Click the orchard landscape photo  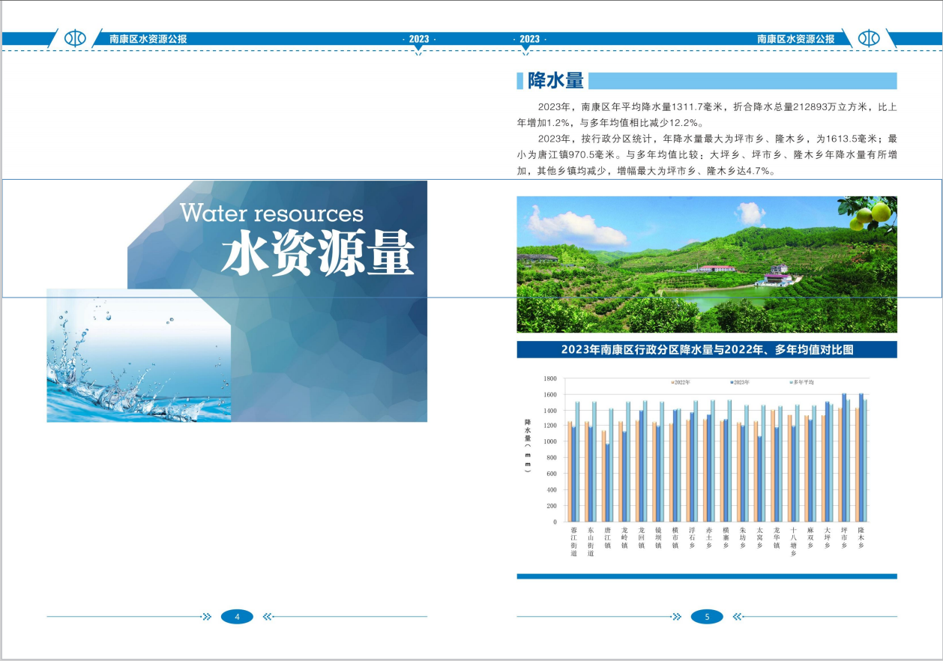pyautogui.click(x=706, y=264)
